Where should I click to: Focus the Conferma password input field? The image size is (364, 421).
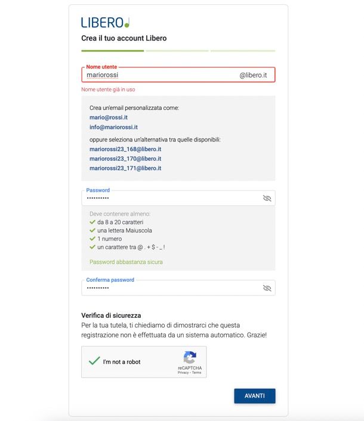coord(172,288)
